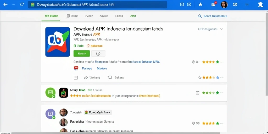268x134 pixels.
Task: Click the apps grid dots icon
Action: (x=247, y=5)
